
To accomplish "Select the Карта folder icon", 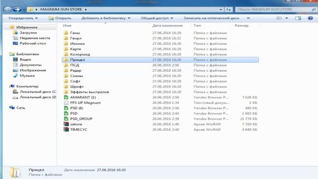I will pyautogui.click(x=66, y=49).
